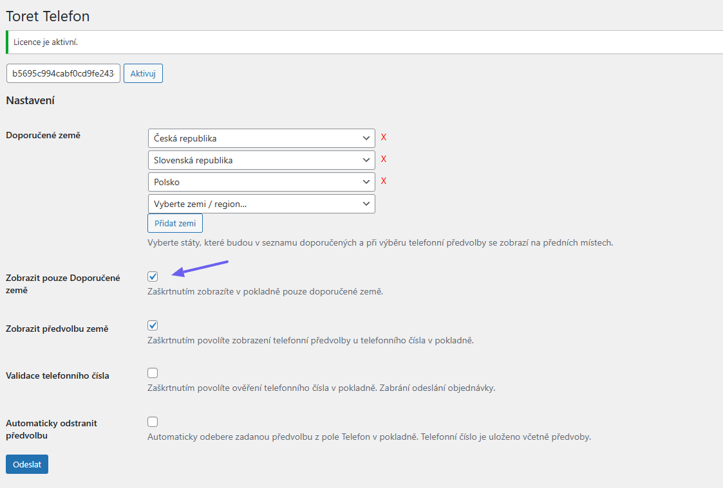723x488 pixels.
Task: Click the 'Toret Telefon' page heading
Action: 48,16
